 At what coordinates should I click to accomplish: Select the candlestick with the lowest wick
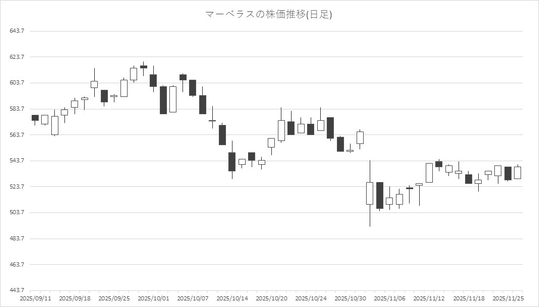click(370, 193)
